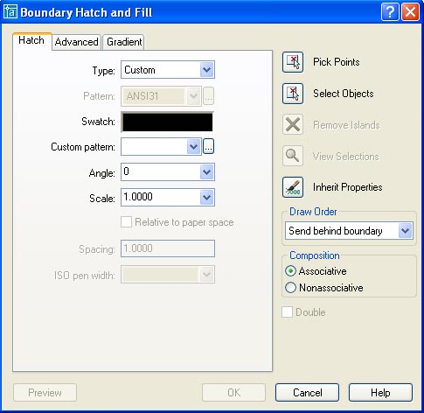
Task: Click the Remove Islands X icon
Action: click(293, 125)
